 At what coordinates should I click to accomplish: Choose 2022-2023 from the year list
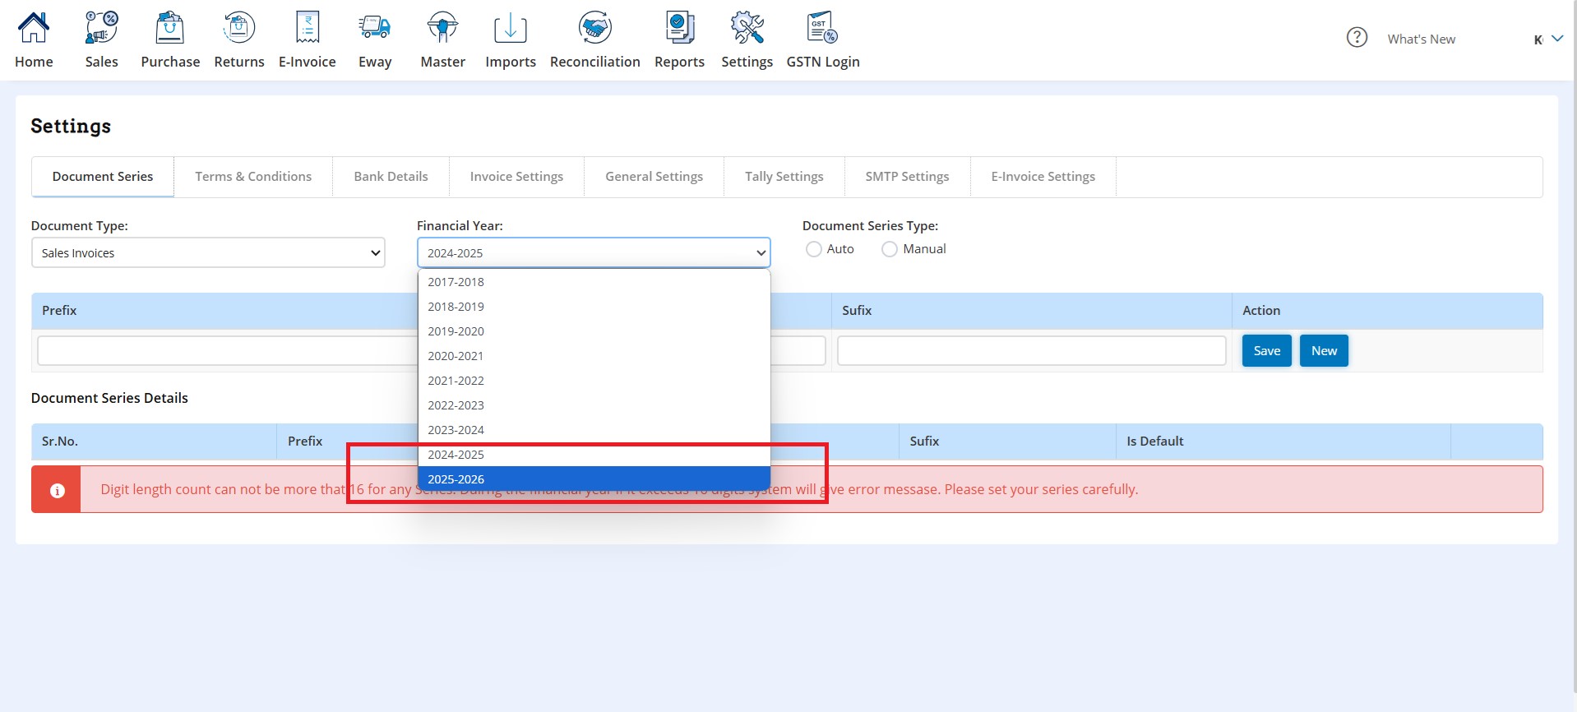click(594, 405)
